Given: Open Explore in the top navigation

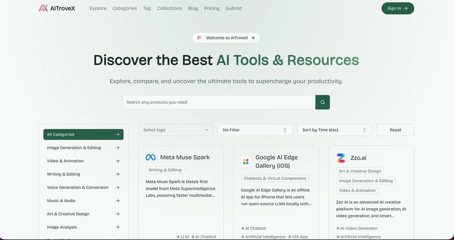Looking at the screenshot, I should tap(98, 8).
